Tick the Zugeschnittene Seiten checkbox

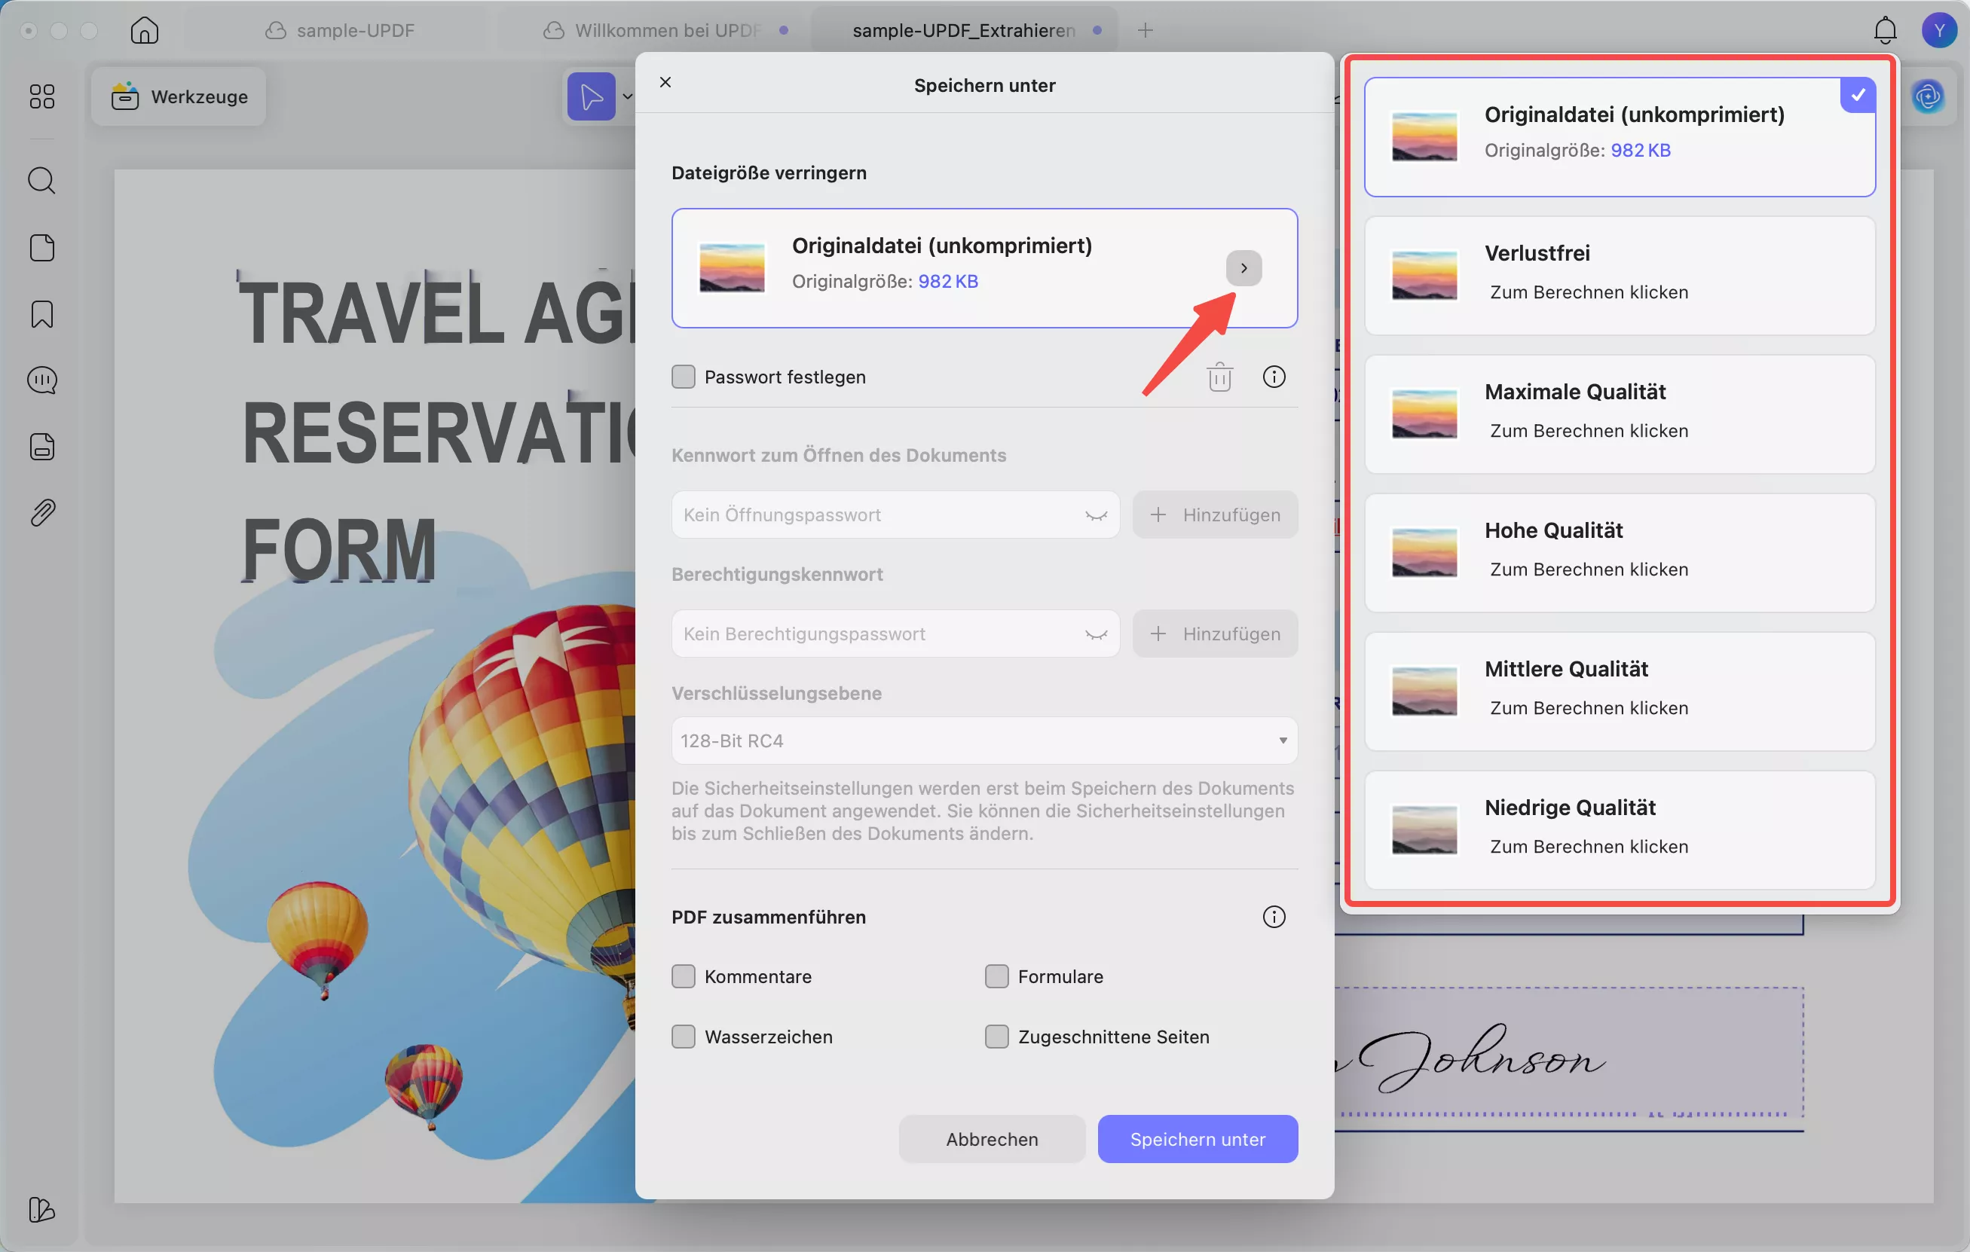(996, 1037)
